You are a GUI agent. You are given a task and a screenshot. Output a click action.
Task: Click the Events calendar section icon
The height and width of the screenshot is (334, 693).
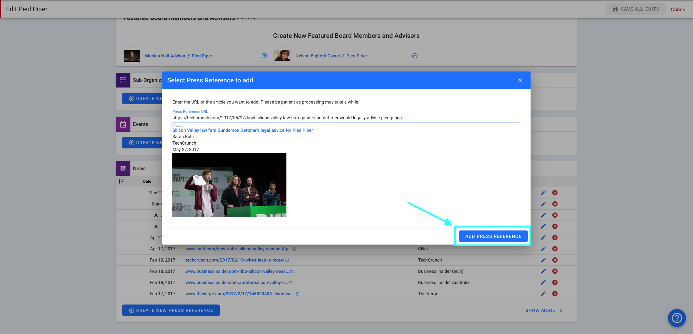click(123, 124)
